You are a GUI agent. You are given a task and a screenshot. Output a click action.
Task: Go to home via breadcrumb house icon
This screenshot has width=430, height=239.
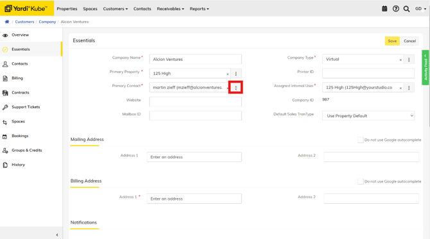tap(7, 22)
